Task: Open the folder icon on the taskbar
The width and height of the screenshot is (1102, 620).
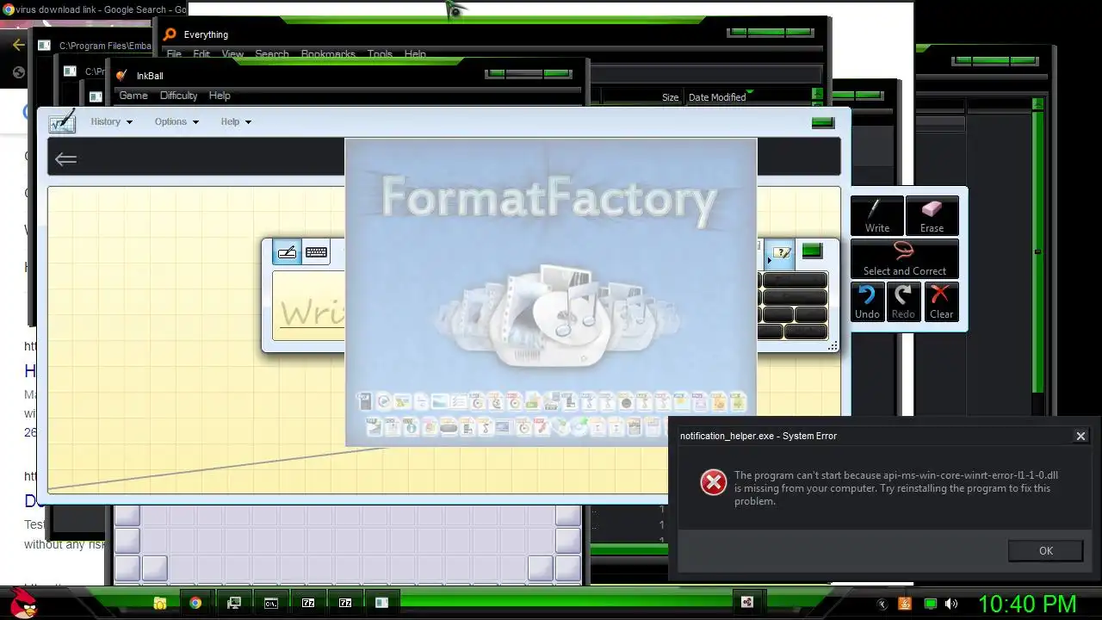Action: pyautogui.click(x=160, y=603)
